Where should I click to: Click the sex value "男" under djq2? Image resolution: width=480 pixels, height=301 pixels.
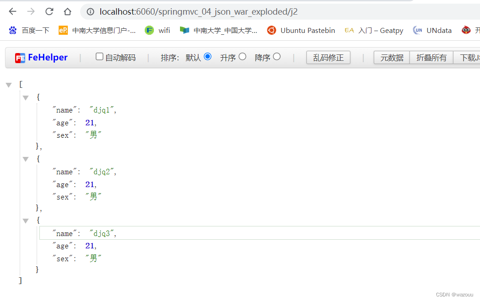pyautogui.click(x=93, y=196)
